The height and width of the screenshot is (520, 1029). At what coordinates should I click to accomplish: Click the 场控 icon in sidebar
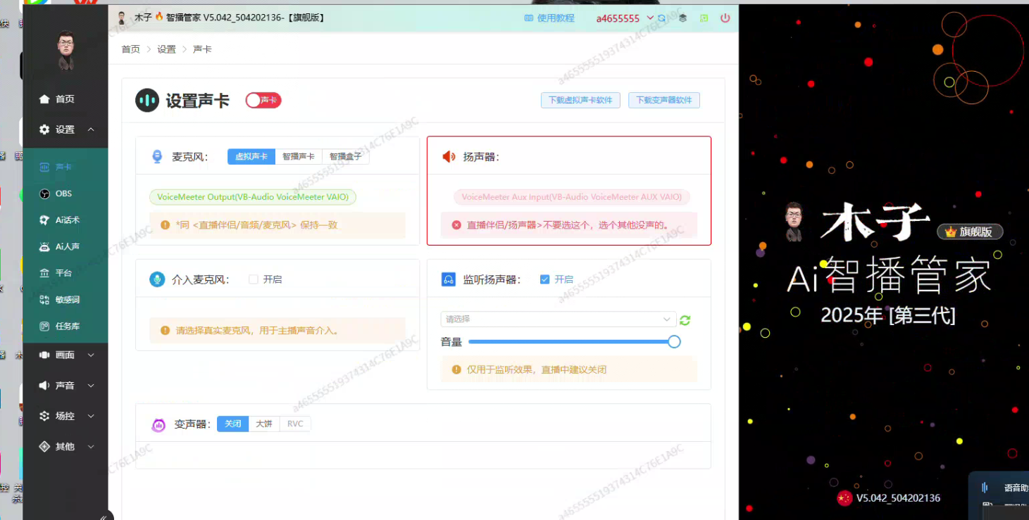44,416
